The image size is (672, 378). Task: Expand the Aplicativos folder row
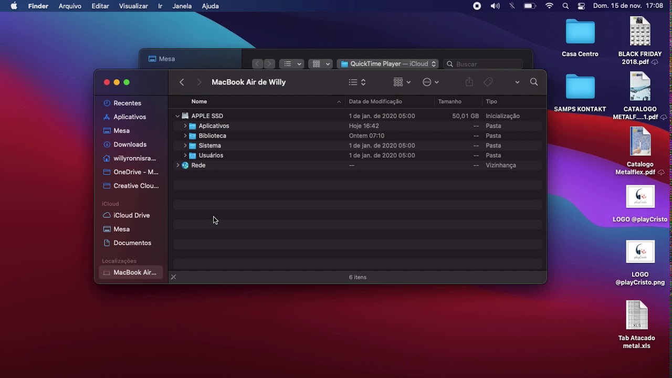185,126
